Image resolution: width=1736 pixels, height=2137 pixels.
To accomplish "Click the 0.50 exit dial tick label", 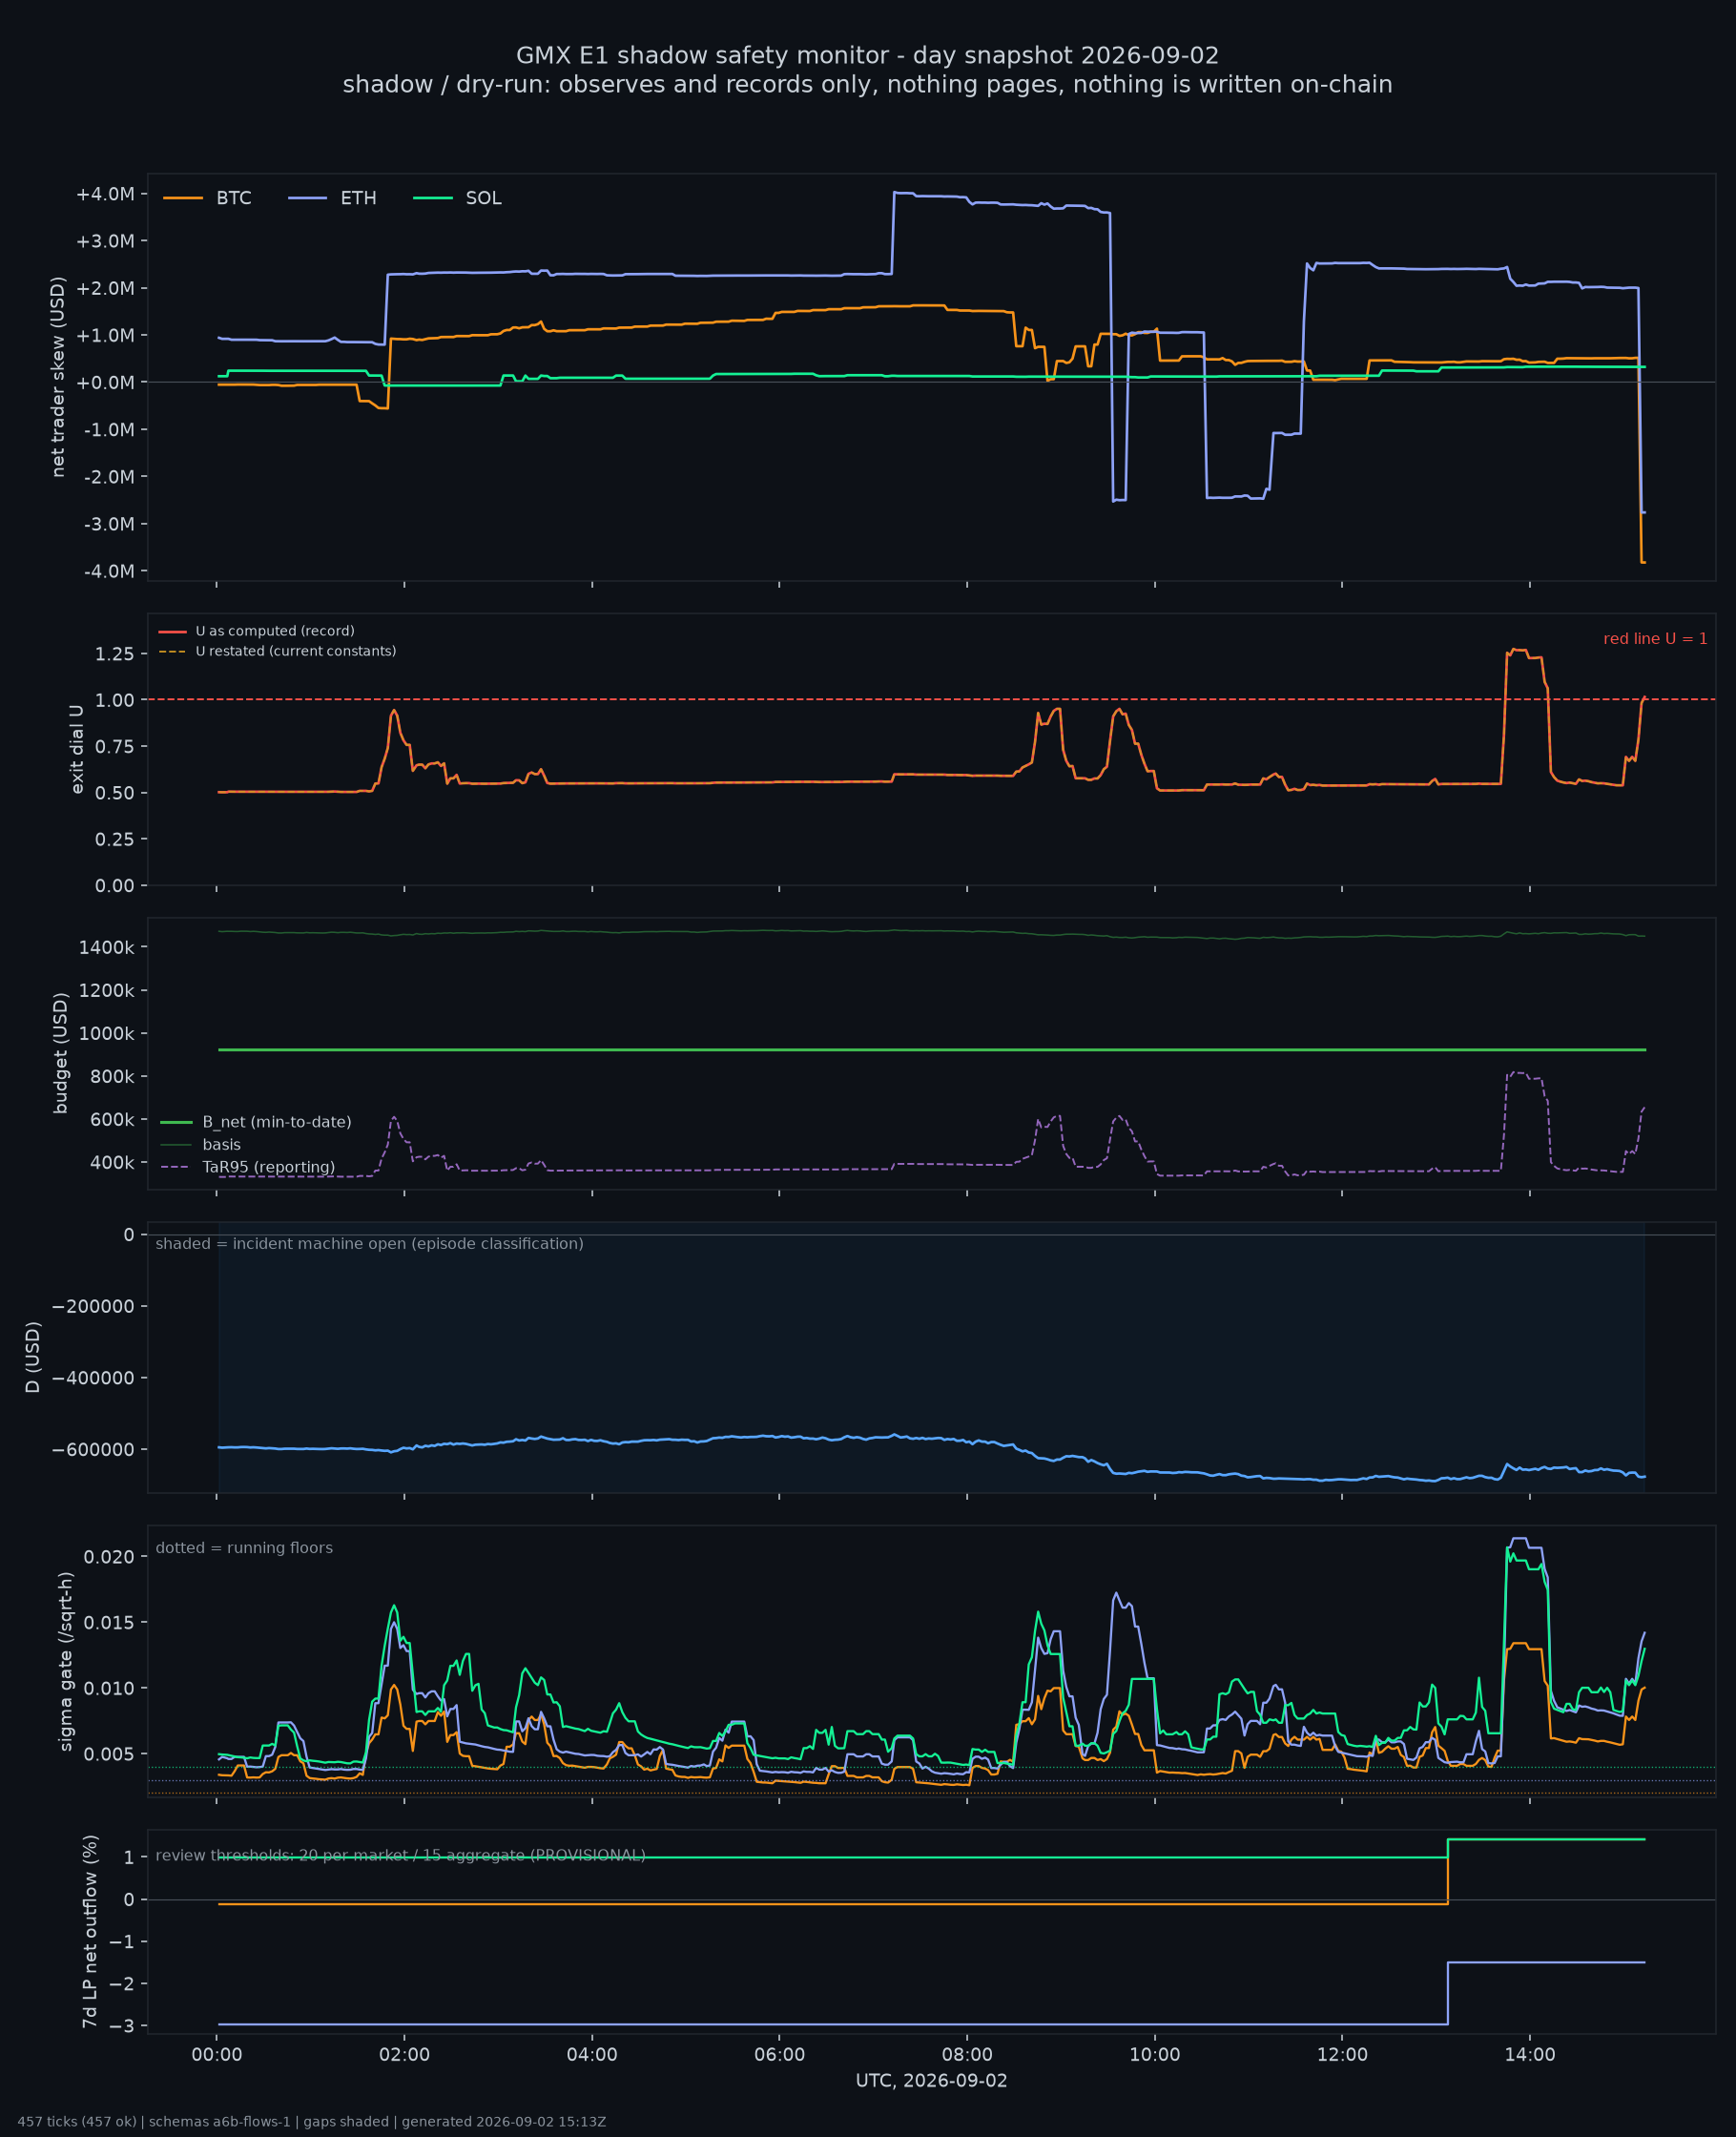I will tap(115, 793).
